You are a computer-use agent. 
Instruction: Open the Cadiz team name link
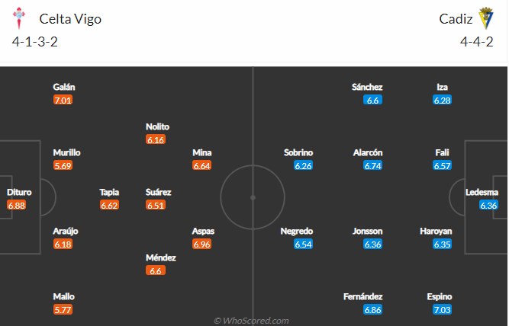(x=456, y=19)
